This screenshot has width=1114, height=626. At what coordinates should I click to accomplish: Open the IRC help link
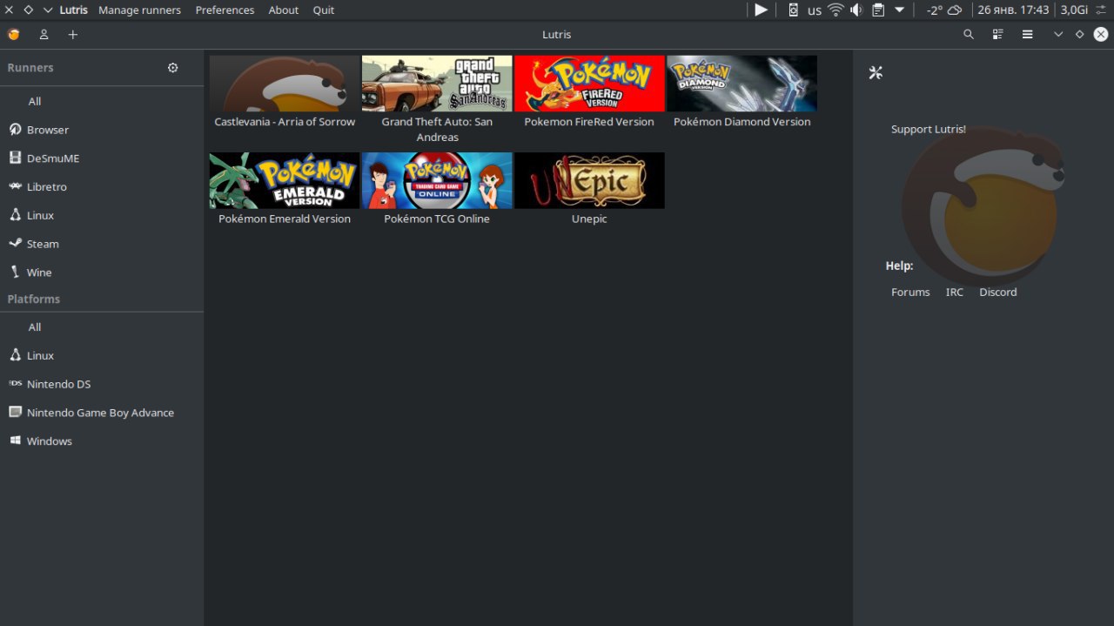[x=955, y=293]
